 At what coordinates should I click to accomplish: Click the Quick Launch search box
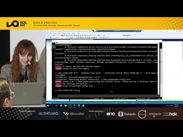pos(166,31)
